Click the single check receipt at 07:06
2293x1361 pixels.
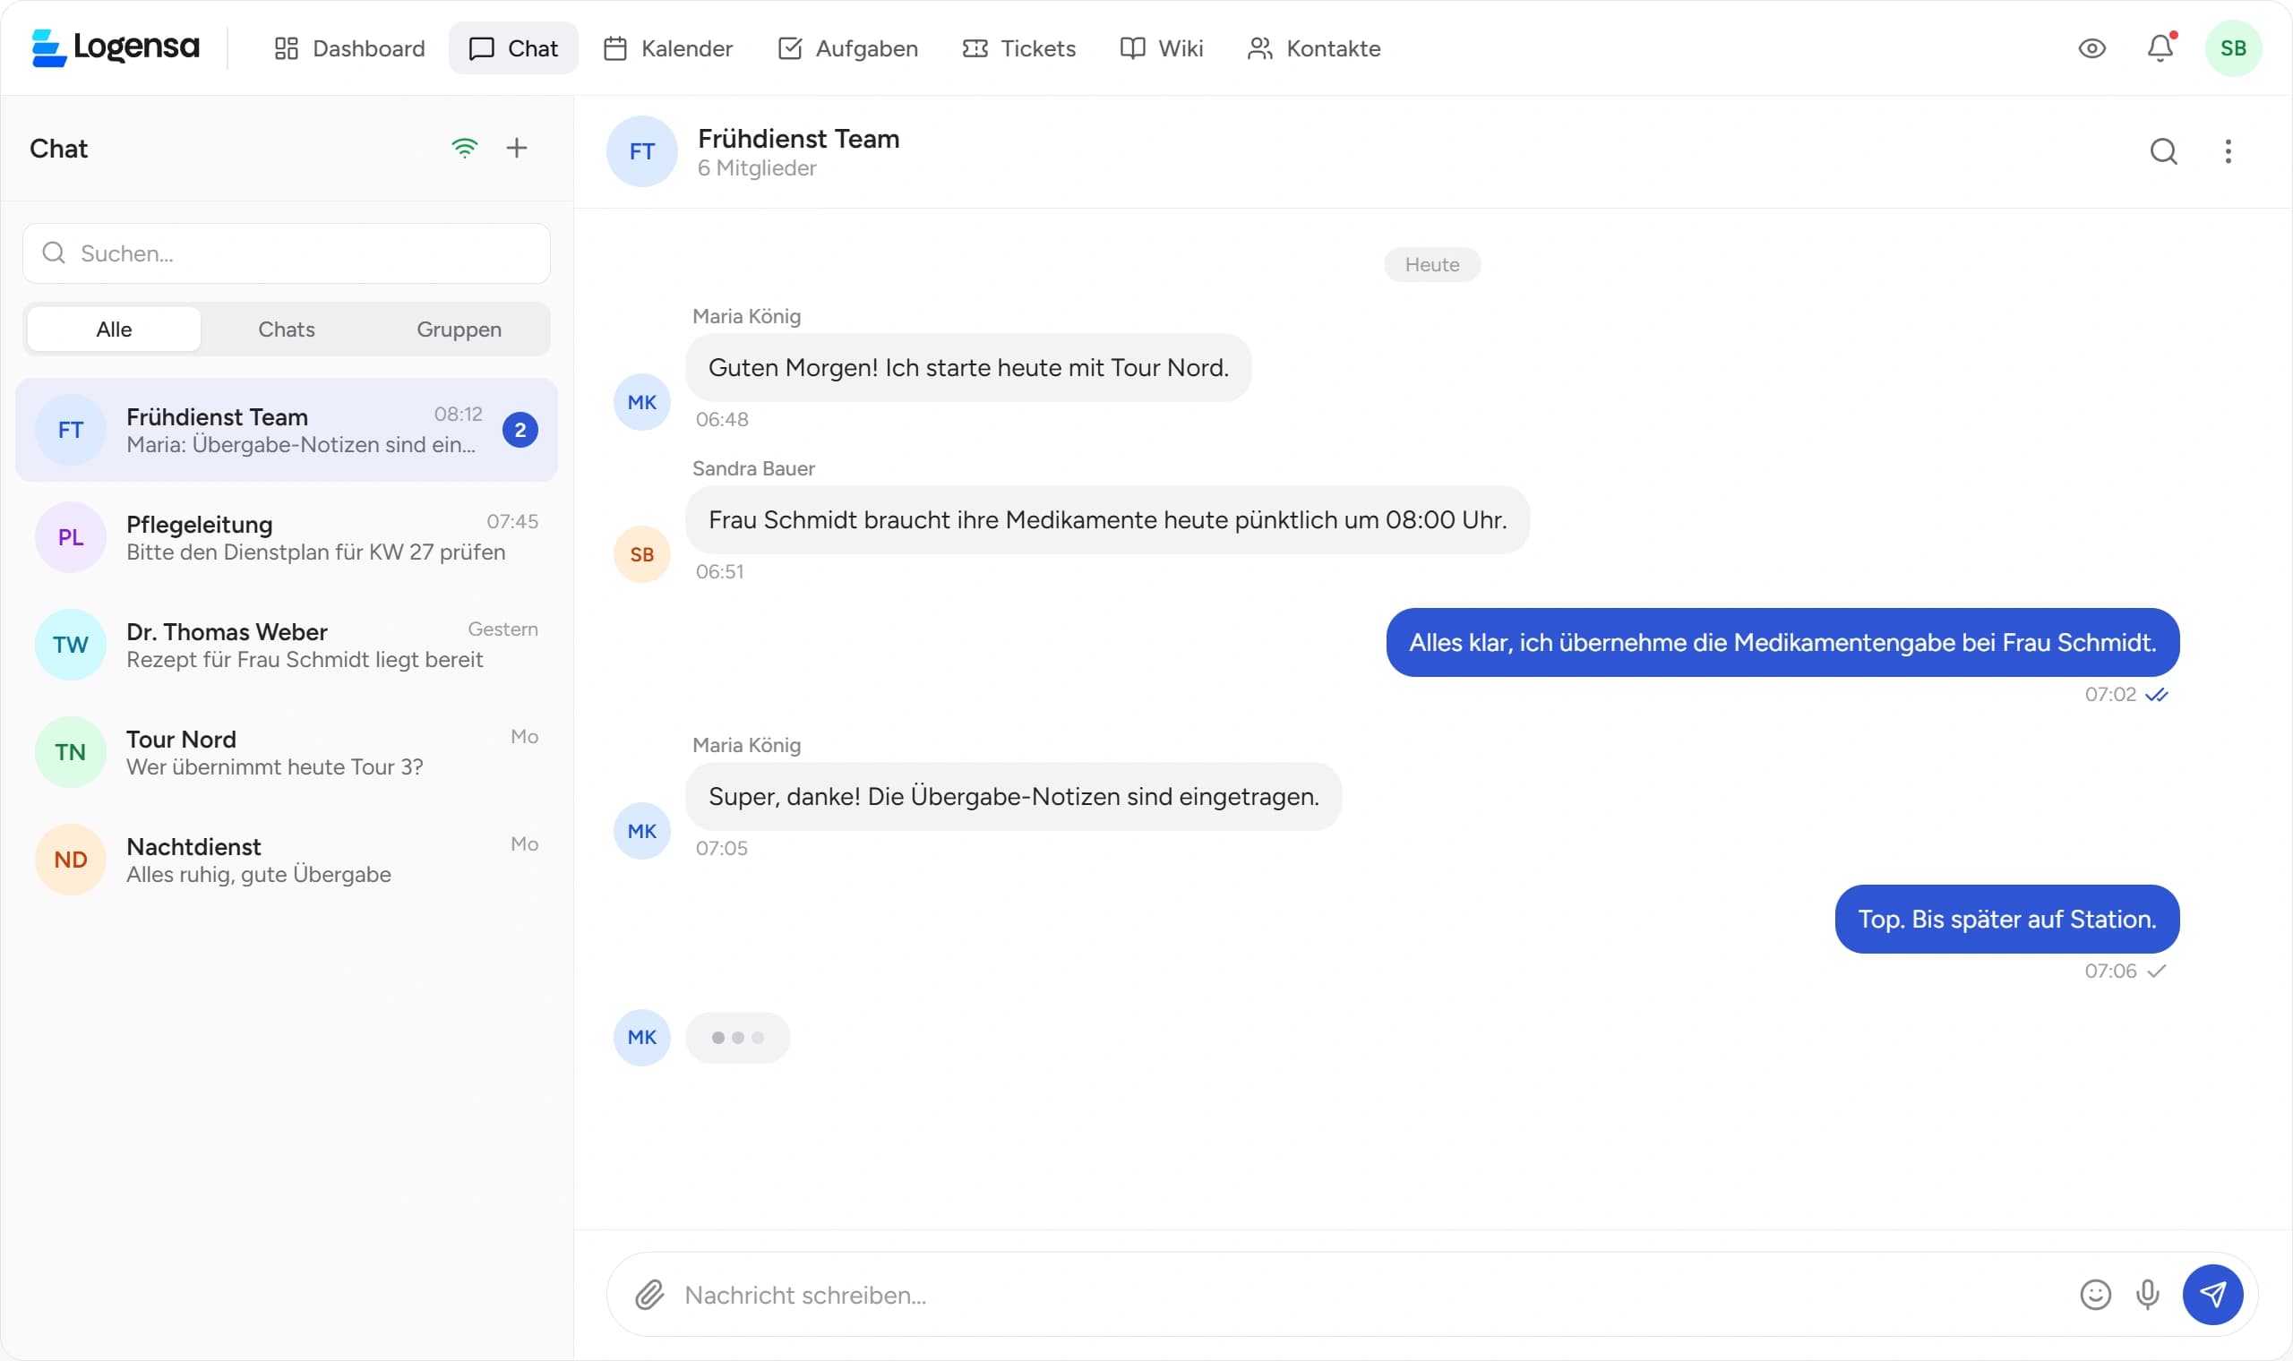2156,972
